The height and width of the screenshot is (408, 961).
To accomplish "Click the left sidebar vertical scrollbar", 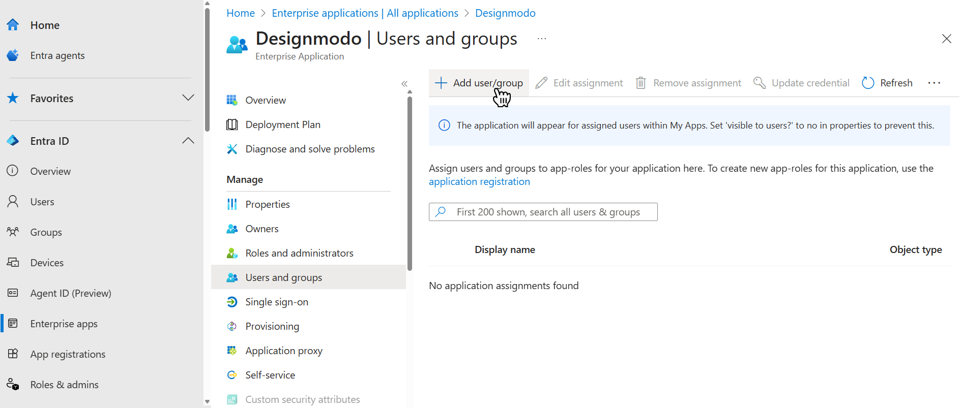I will click(x=207, y=69).
